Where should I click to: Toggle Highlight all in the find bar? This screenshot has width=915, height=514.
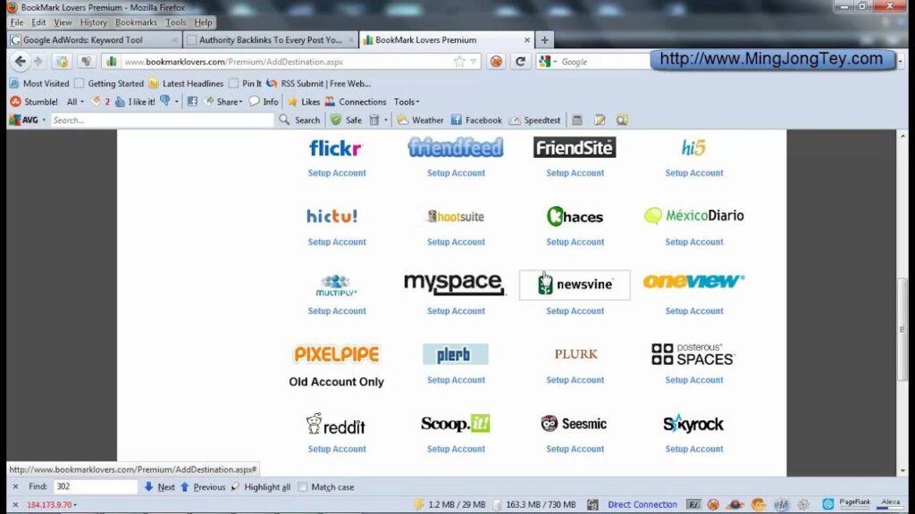coord(261,486)
